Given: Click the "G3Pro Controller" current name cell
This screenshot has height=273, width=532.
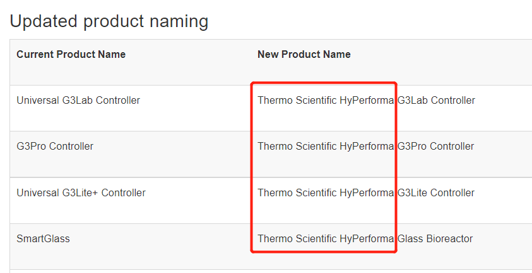Looking at the screenshot, I should 55,147.
